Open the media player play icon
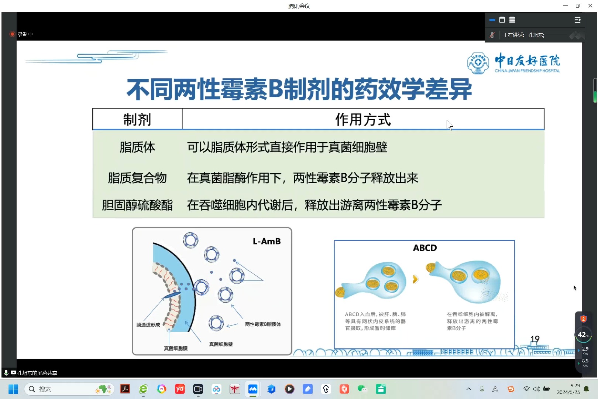Screen dimensions: 598x399 click(289, 389)
